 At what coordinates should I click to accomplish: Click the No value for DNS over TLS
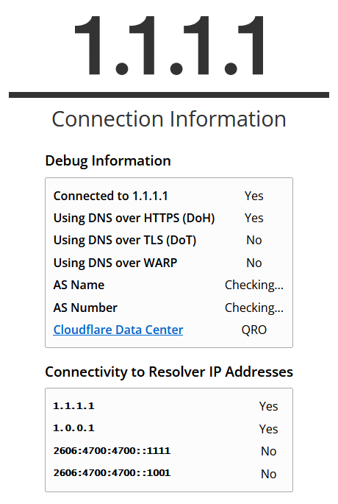254,240
